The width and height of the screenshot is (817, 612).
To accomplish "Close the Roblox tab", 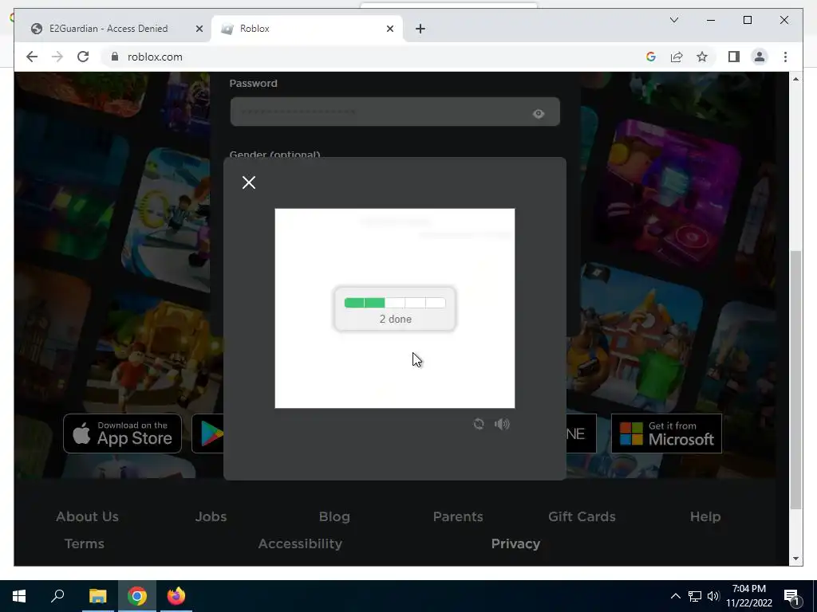I will click(x=389, y=29).
